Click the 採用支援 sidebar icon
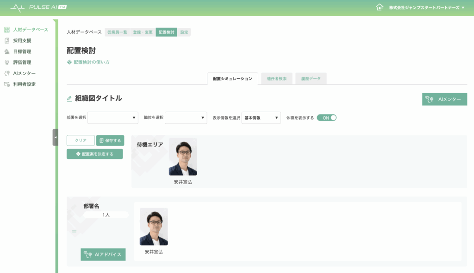This screenshot has height=273, width=474. (7, 41)
